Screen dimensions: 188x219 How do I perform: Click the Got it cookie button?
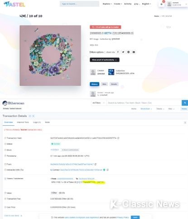(x=135, y=217)
